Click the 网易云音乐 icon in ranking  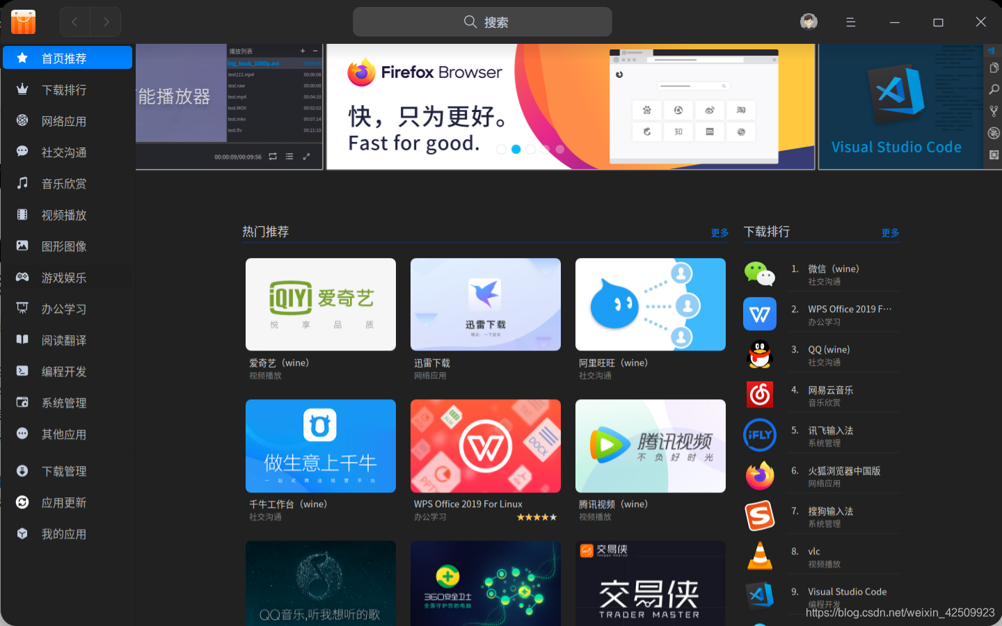click(x=760, y=395)
